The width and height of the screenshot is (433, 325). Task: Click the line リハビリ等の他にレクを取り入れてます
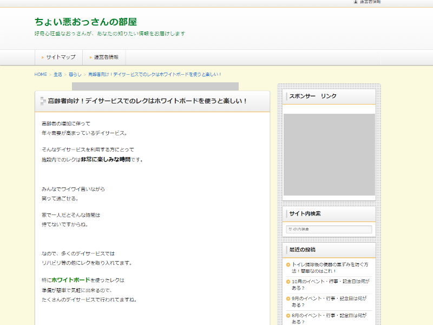point(87,263)
